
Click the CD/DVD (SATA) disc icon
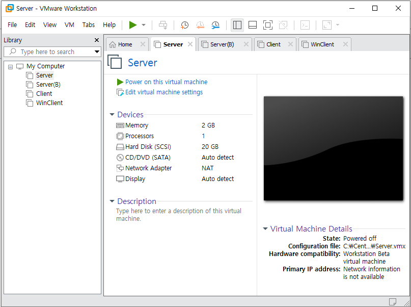pyautogui.click(x=120, y=158)
